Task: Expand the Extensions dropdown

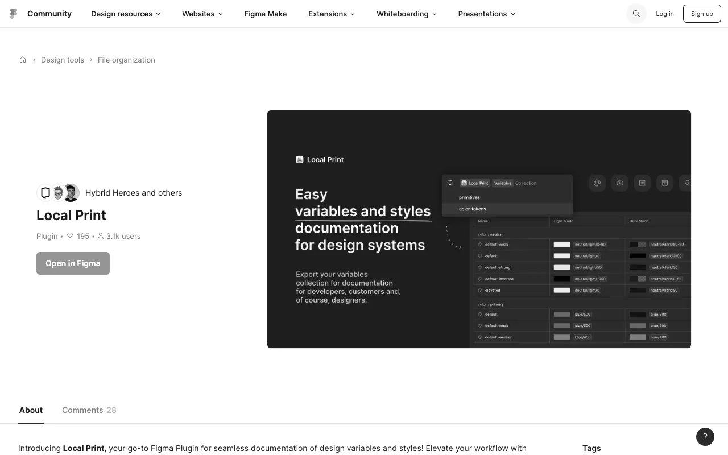Action: (332, 14)
